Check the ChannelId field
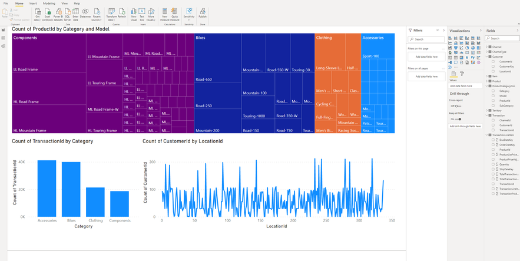This screenshot has height=261, width=520. (493, 120)
